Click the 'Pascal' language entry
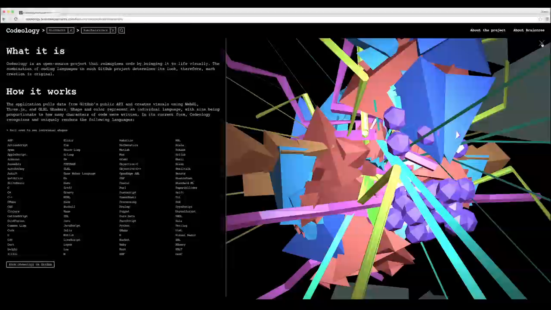This screenshot has width=551, height=310. [124, 183]
